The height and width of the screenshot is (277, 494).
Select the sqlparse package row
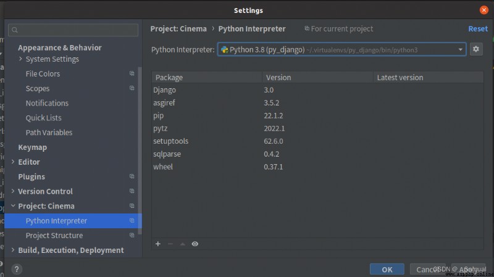coord(317,154)
